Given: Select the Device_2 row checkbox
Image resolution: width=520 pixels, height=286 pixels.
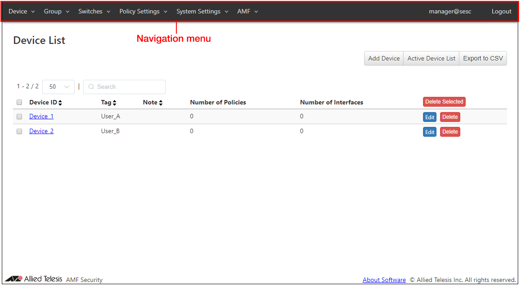Looking at the screenshot, I should (19, 131).
